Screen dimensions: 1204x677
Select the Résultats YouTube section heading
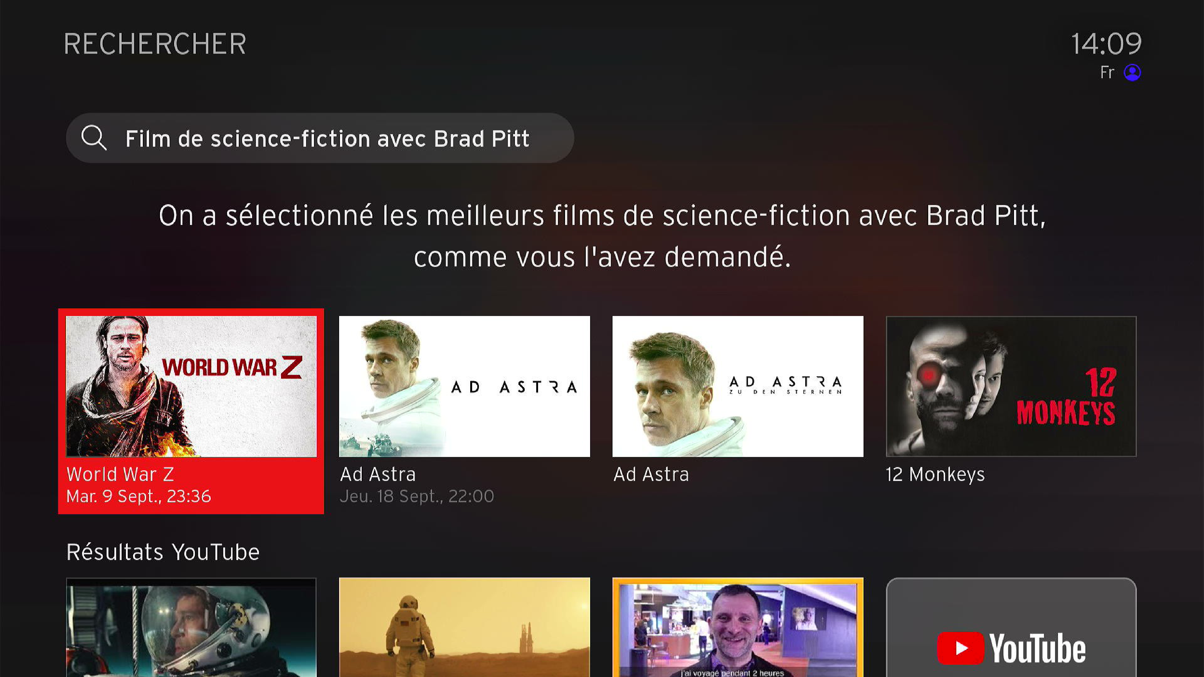163,552
